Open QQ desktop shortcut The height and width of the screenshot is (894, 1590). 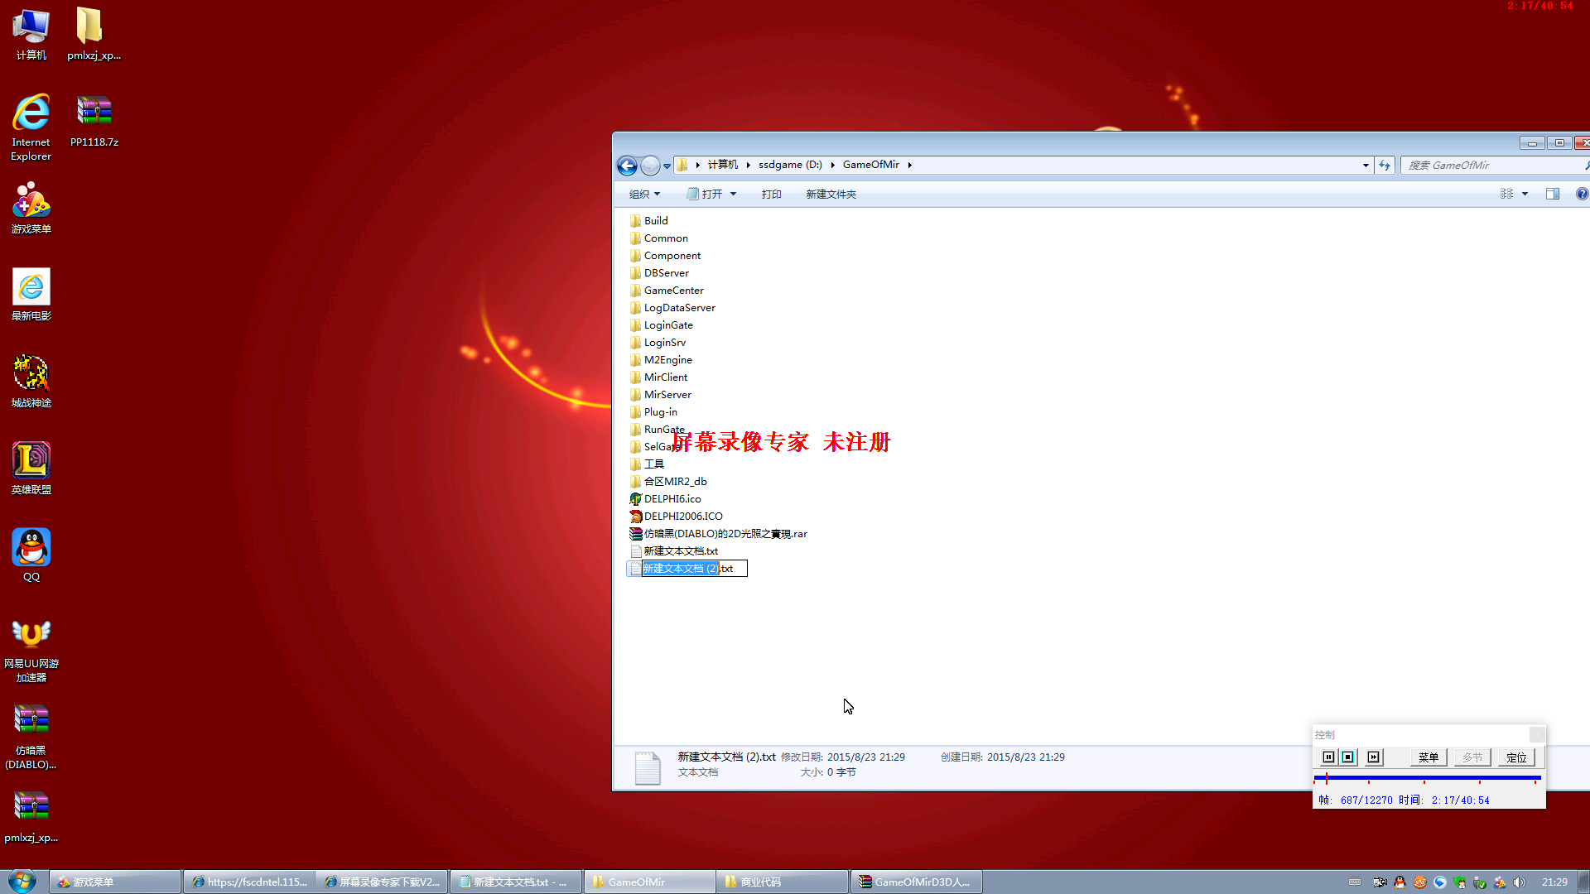[31, 555]
